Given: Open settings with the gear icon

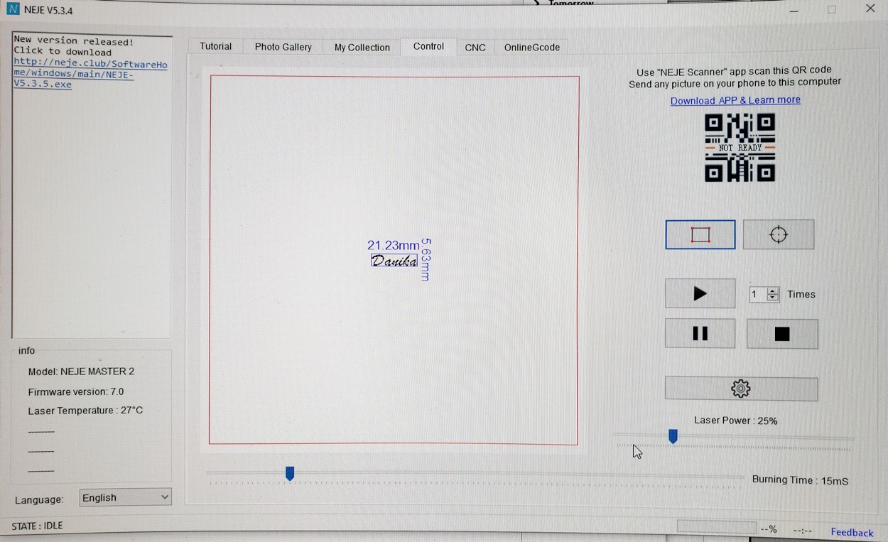Looking at the screenshot, I should click(740, 389).
